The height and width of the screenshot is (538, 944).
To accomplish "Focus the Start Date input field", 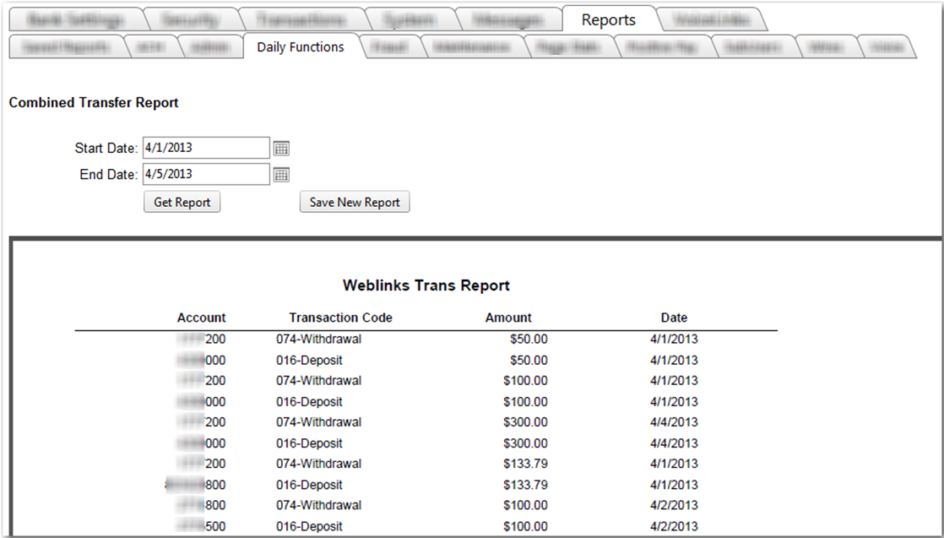I will click(206, 148).
